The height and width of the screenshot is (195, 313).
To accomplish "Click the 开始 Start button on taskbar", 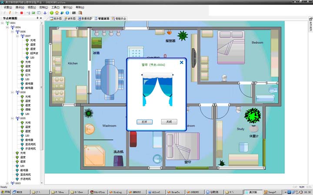I will click(6, 192).
